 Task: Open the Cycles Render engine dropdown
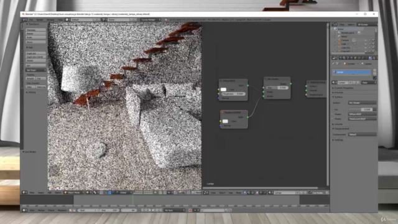pos(150,19)
